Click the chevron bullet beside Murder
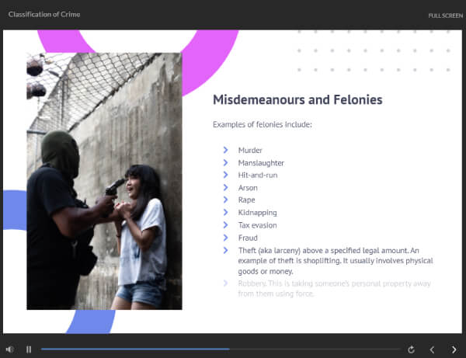The width and height of the screenshot is (466, 358). (x=225, y=150)
